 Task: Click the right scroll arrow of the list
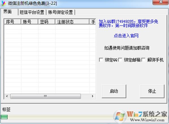point(93,96)
